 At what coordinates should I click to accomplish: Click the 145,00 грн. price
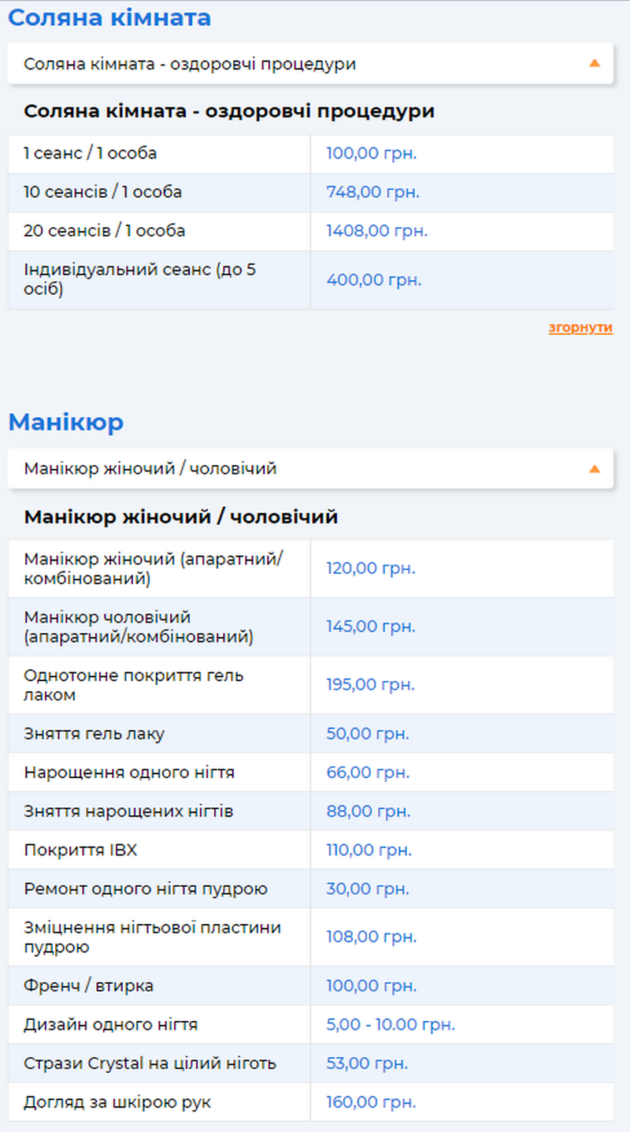(x=370, y=627)
